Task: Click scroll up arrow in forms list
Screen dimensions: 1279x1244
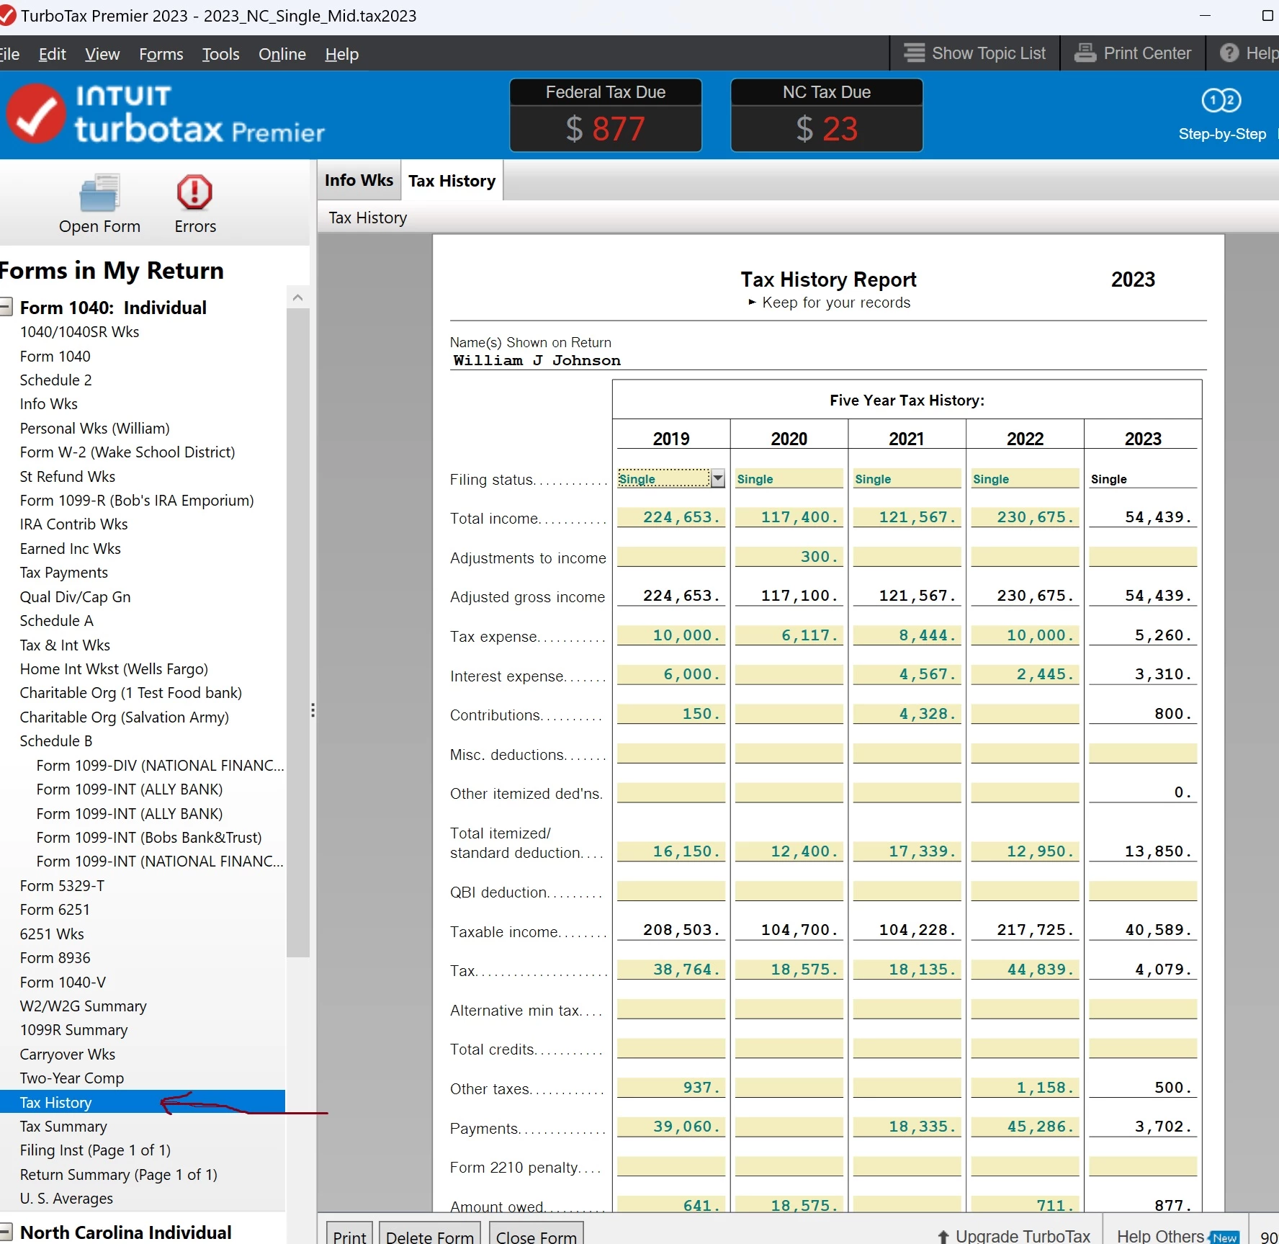Action: [297, 297]
